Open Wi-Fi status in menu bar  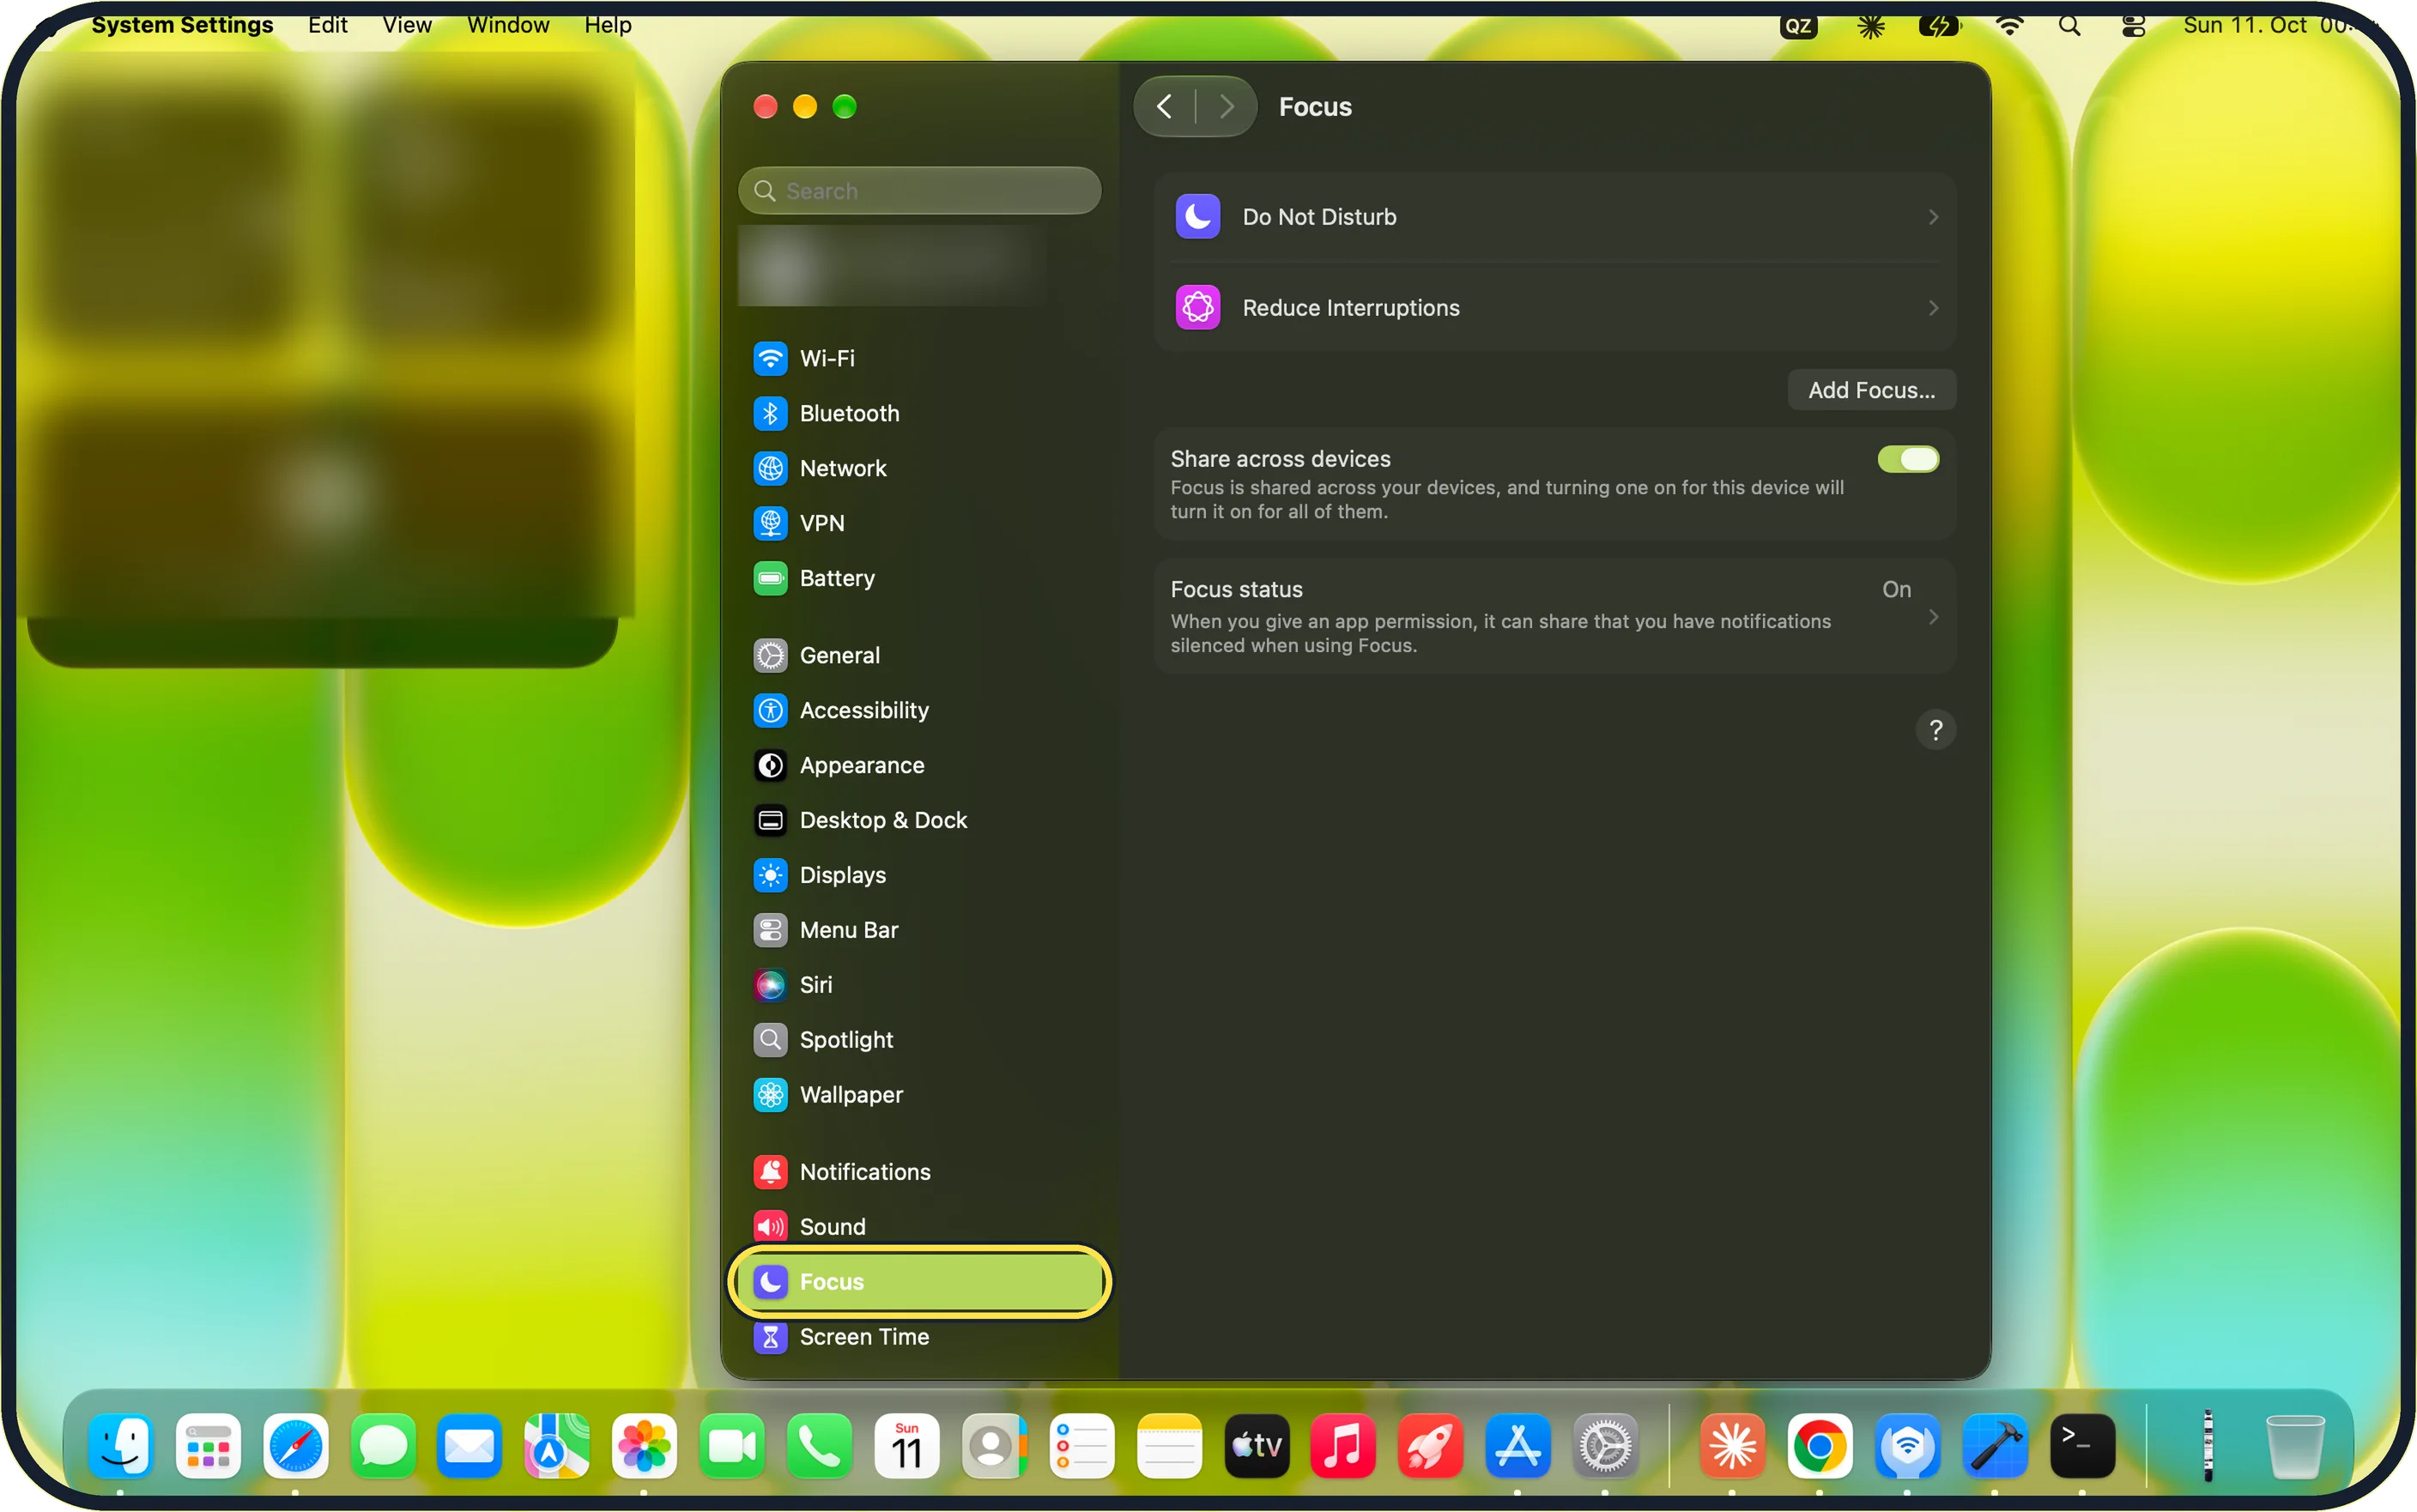tap(2008, 26)
